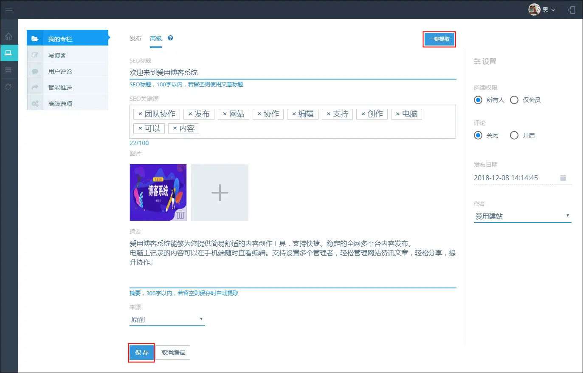Click the help question mark icon

click(170, 38)
